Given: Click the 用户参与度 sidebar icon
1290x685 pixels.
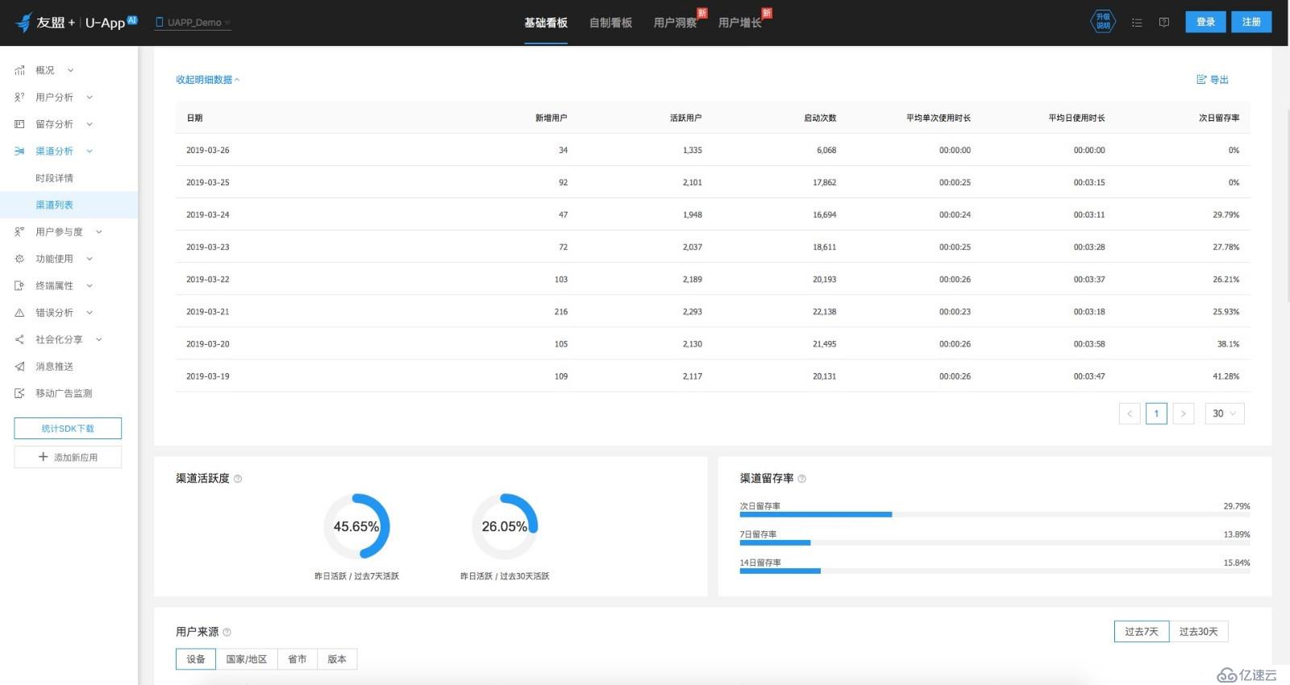Looking at the screenshot, I should coord(19,232).
